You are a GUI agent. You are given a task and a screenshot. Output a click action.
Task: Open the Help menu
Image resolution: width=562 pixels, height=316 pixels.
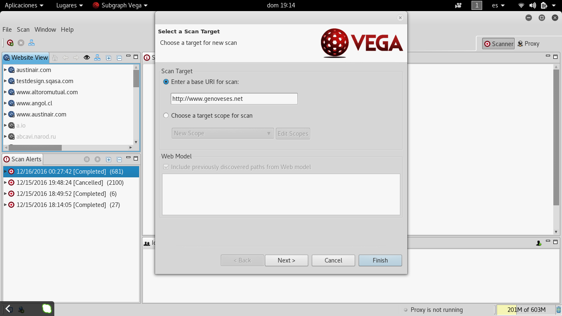(x=67, y=30)
